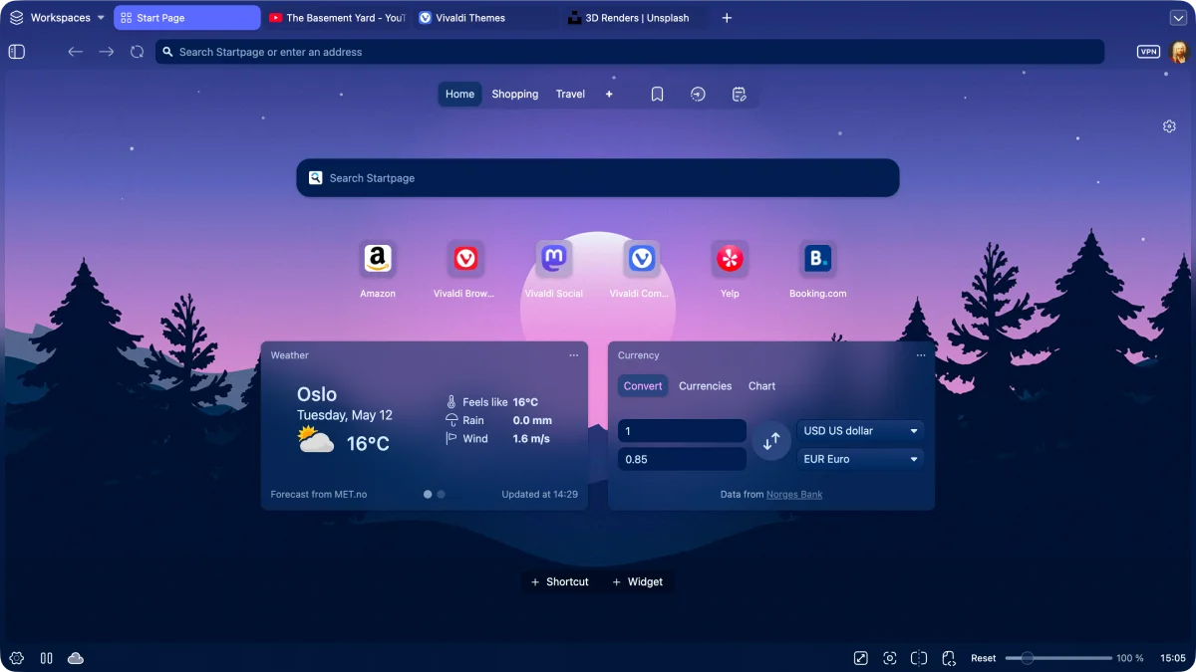Open Start Page settings gear
Viewport: 1196px width, 672px height.
point(1169,126)
